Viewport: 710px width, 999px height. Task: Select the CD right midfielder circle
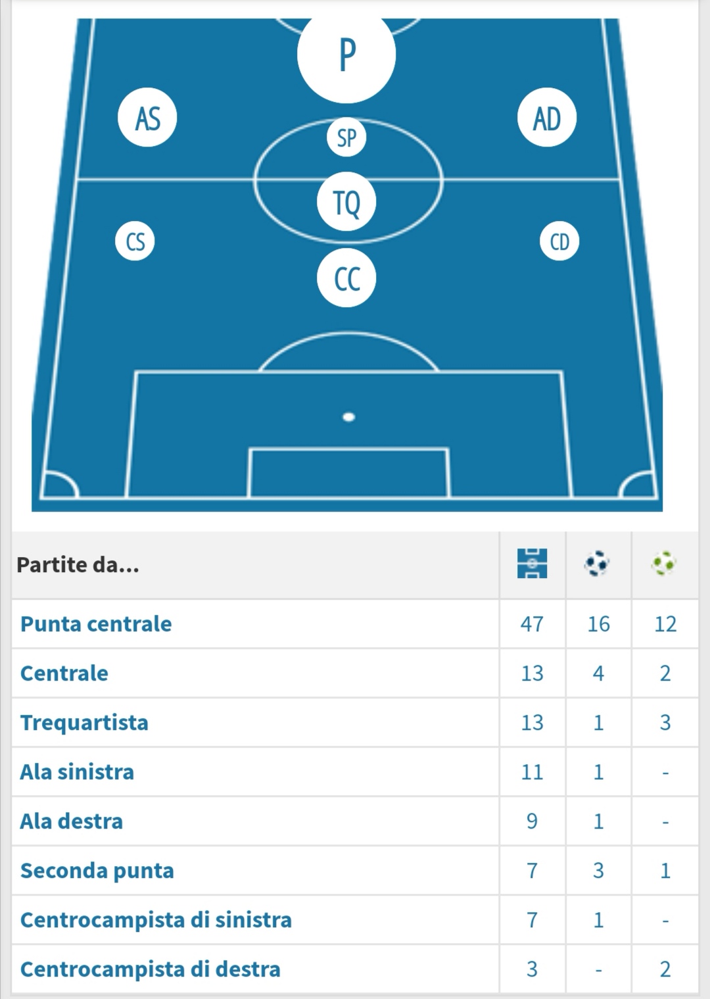[x=559, y=241]
